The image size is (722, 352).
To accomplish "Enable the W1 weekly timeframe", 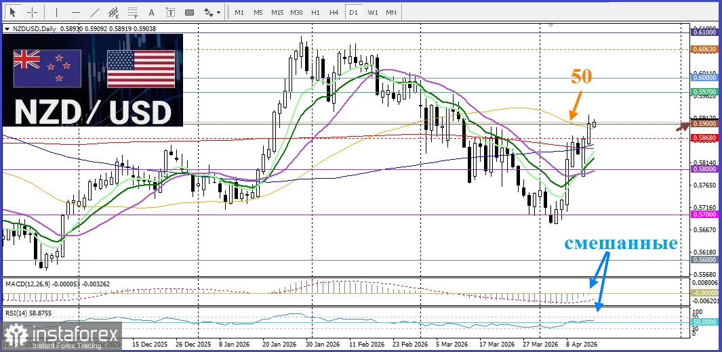I will coord(373,12).
